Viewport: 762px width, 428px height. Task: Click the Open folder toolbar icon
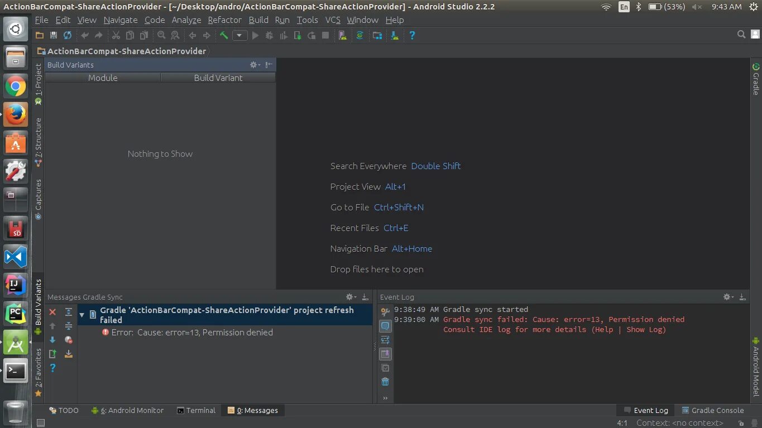(x=40, y=35)
